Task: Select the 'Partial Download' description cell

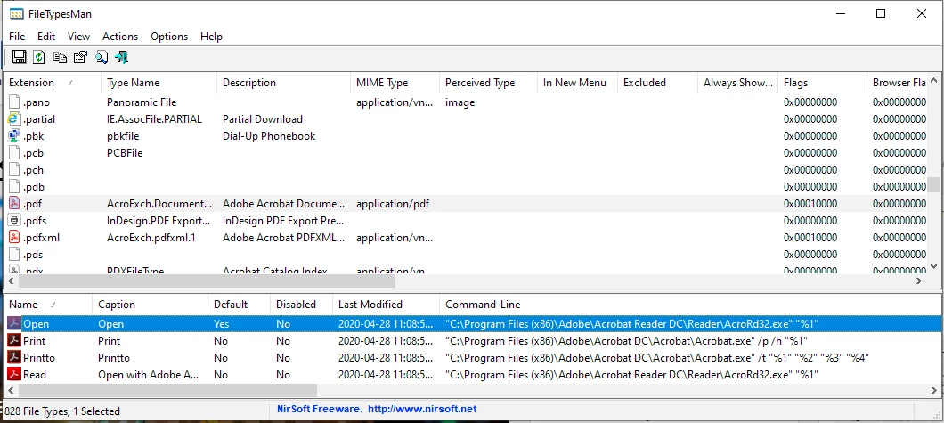Action: coord(263,119)
